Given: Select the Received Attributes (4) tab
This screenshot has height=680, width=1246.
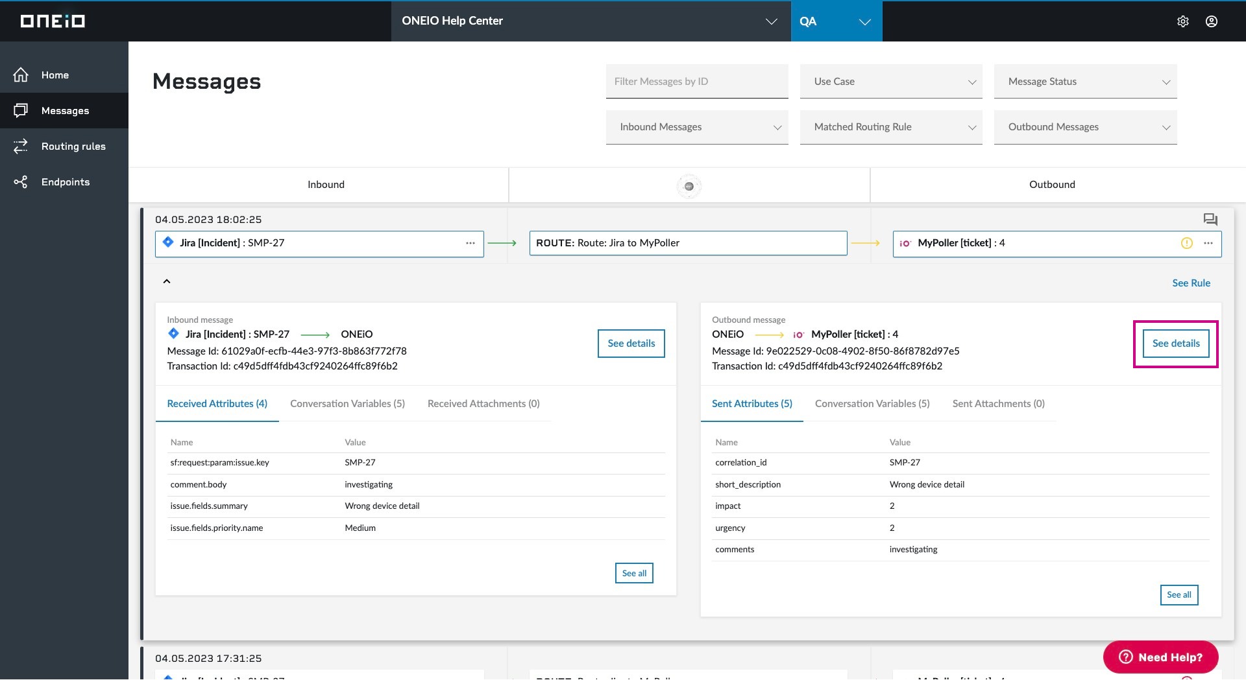Looking at the screenshot, I should tap(217, 403).
